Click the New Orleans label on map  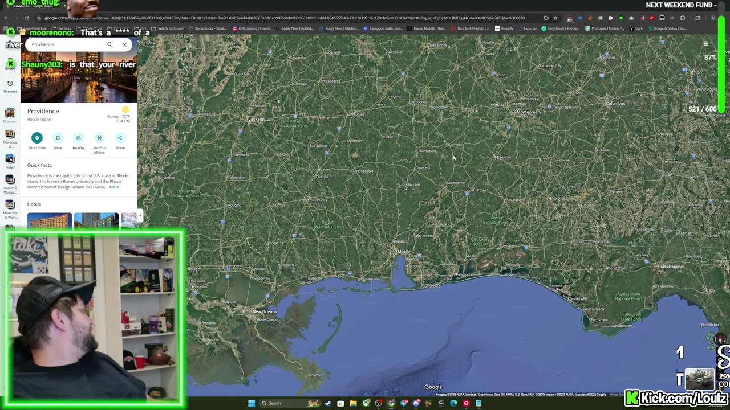coord(265,311)
